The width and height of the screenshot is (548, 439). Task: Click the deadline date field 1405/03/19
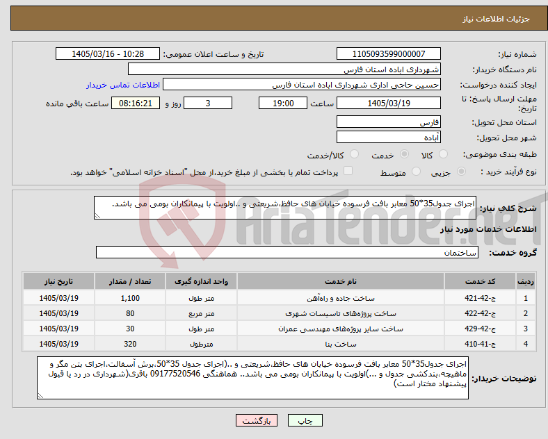(x=388, y=103)
